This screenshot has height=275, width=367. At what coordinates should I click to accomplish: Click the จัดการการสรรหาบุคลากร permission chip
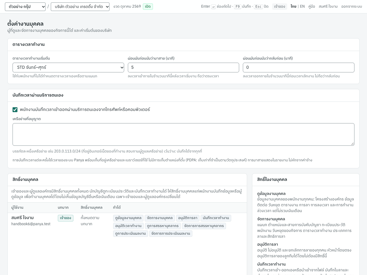[204, 226]
